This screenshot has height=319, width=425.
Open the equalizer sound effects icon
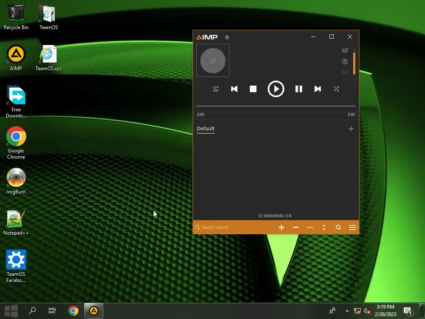tap(345, 50)
